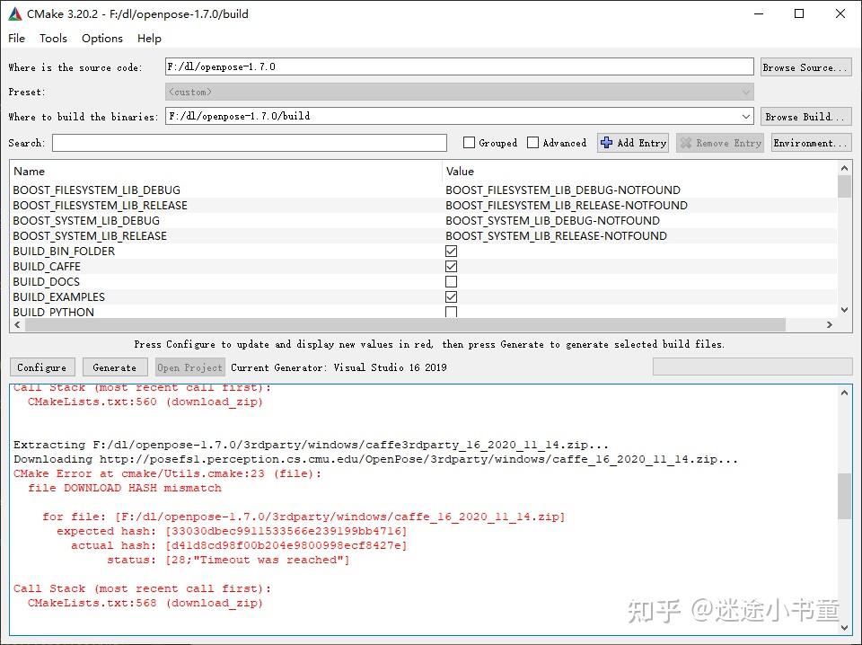Screen dimensions: 862x645
Task: Open the Help menu
Action: pyautogui.click(x=149, y=38)
